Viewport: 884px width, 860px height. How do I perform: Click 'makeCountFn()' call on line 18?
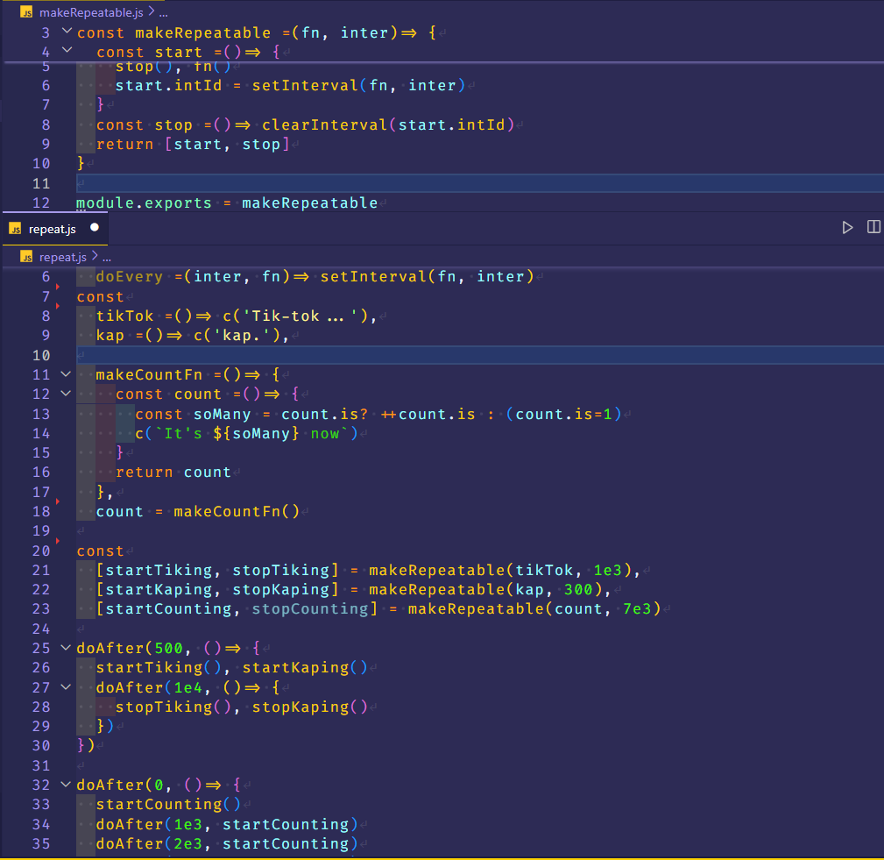(237, 511)
